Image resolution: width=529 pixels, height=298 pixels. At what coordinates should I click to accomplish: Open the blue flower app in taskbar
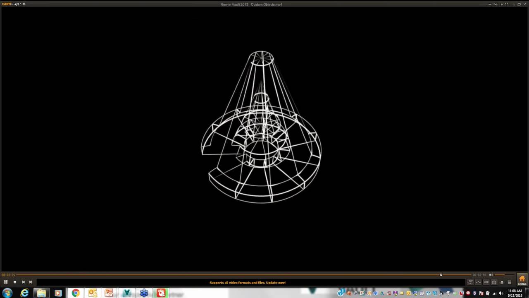coord(144,293)
